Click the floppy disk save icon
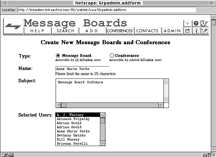This screenshot has height=157, width=216. click(x=187, y=31)
